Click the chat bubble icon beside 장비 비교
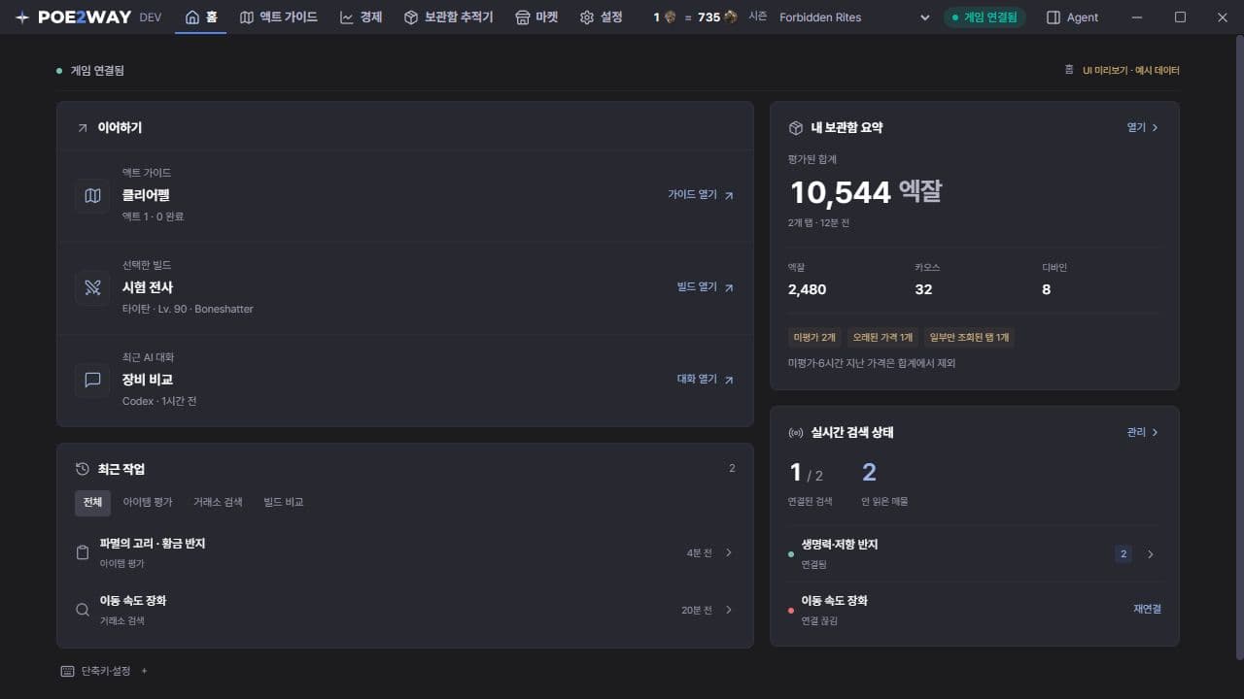The height and width of the screenshot is (699, 1244). coord(92,380)
